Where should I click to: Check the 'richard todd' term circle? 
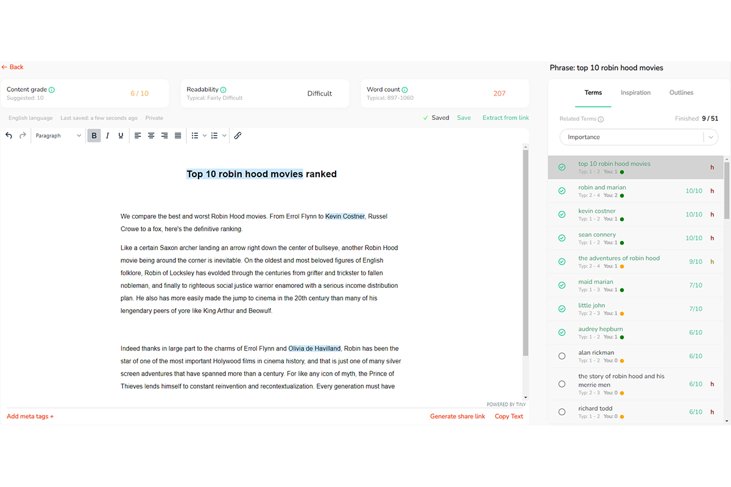coord(562,412)
